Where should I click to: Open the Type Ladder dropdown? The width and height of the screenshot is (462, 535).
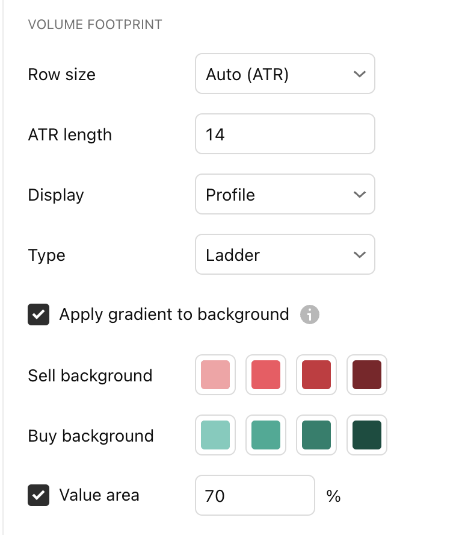click(285, 254)
